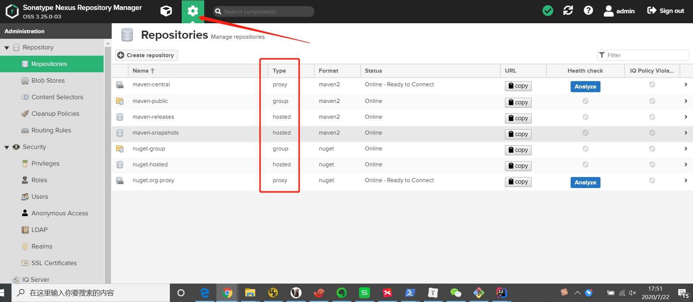
Task: Open Microsoft Edge from the taskbar
Action: coord(205,293)
